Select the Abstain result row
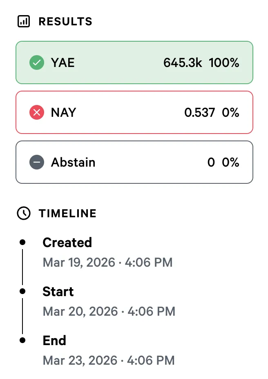 click(134, 162)
